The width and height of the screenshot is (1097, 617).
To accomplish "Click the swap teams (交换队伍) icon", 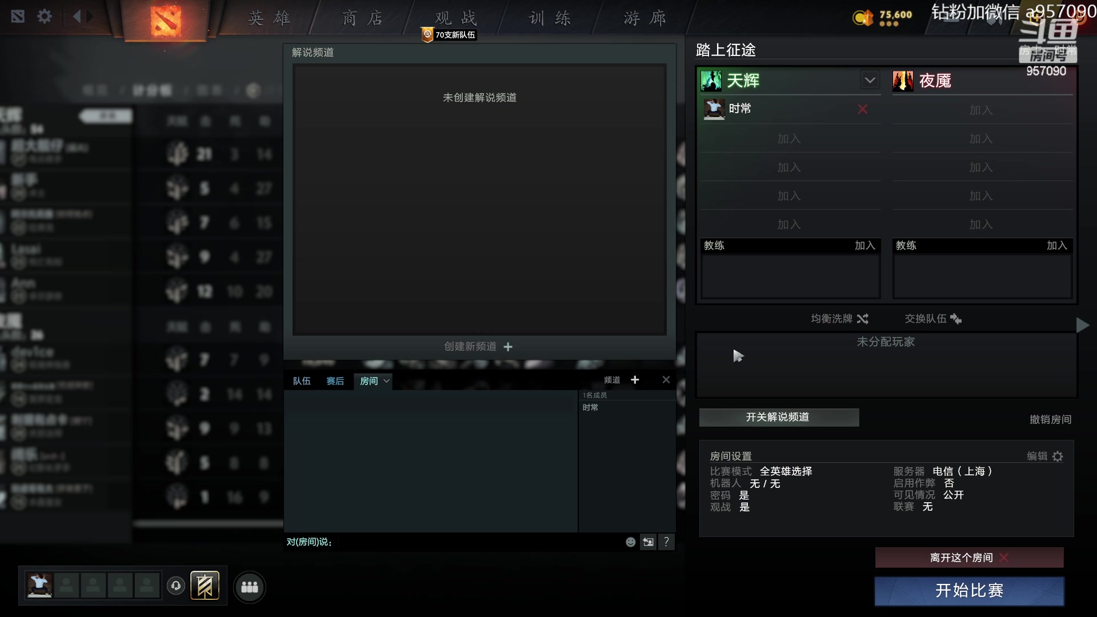I will coord(955,319).
